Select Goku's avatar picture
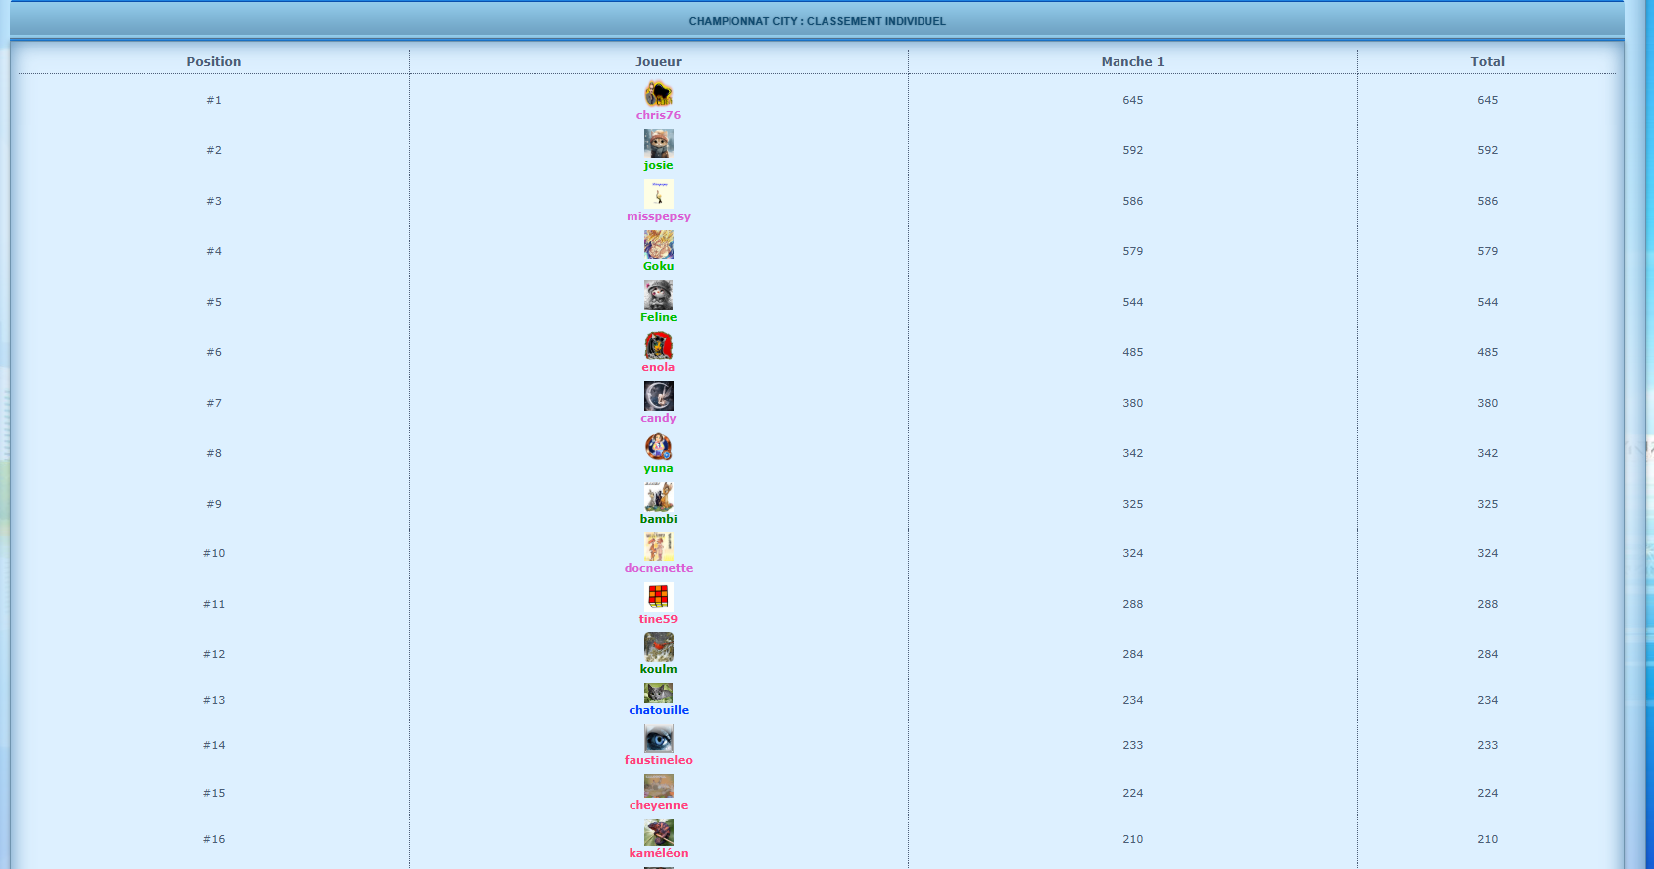The width and height of the screenshot is (1654, 869). 658,244
